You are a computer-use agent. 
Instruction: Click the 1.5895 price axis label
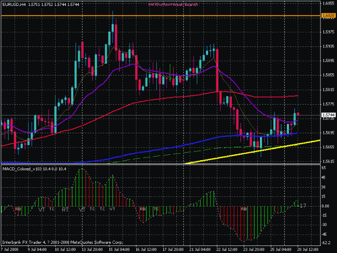[328, 60]
